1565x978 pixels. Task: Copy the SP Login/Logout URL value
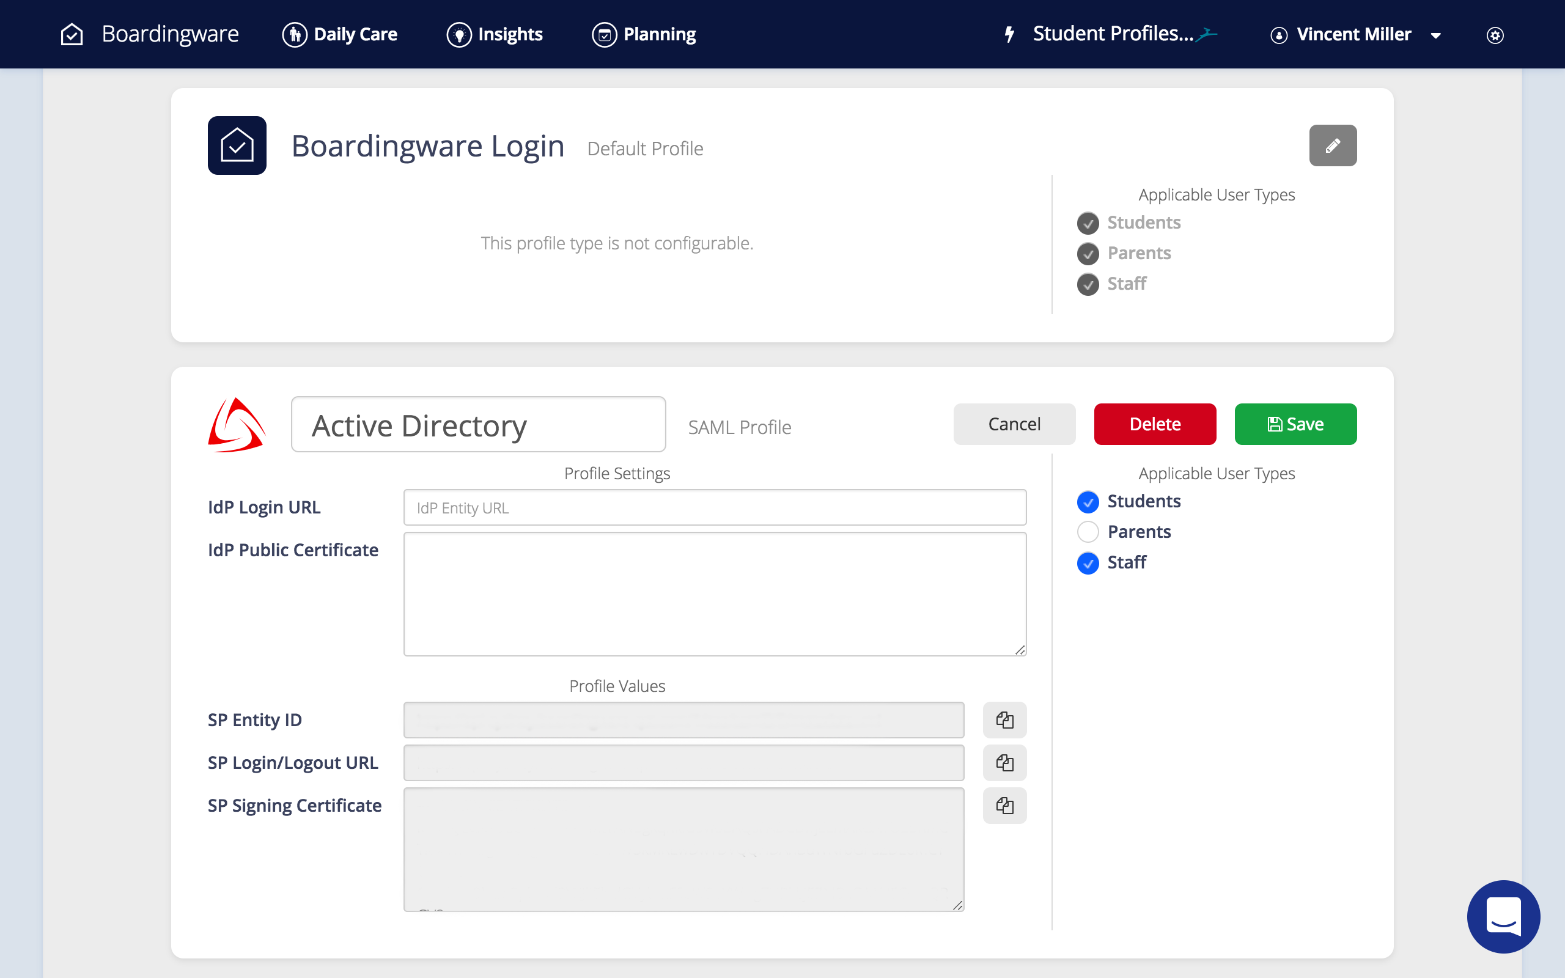coord(1005,763)
